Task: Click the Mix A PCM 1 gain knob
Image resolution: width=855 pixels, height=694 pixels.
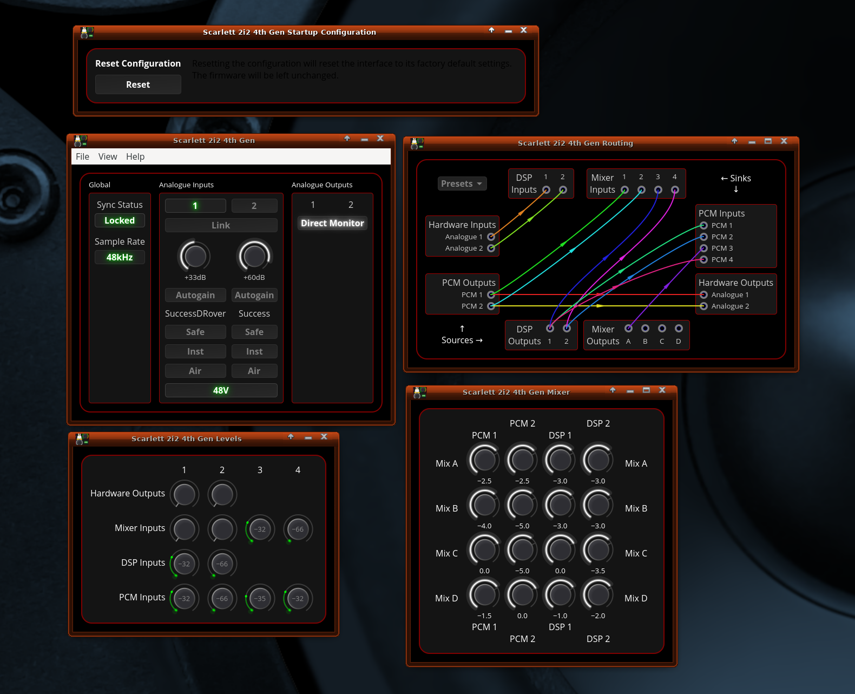Action: coord(484,460)
